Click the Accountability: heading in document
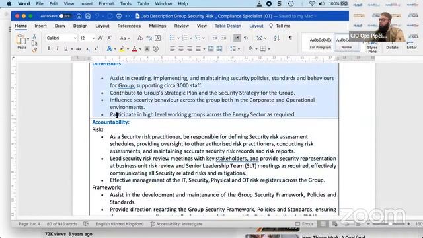Viewport: 423px width, 238px height. pos(110,122)
